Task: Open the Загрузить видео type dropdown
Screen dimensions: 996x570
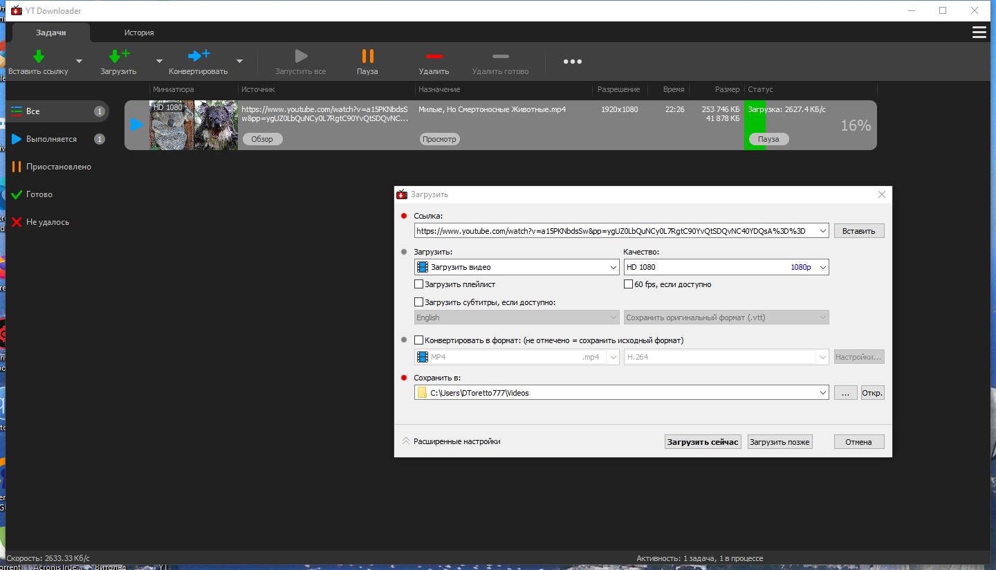Action: [x=517, y=267]
